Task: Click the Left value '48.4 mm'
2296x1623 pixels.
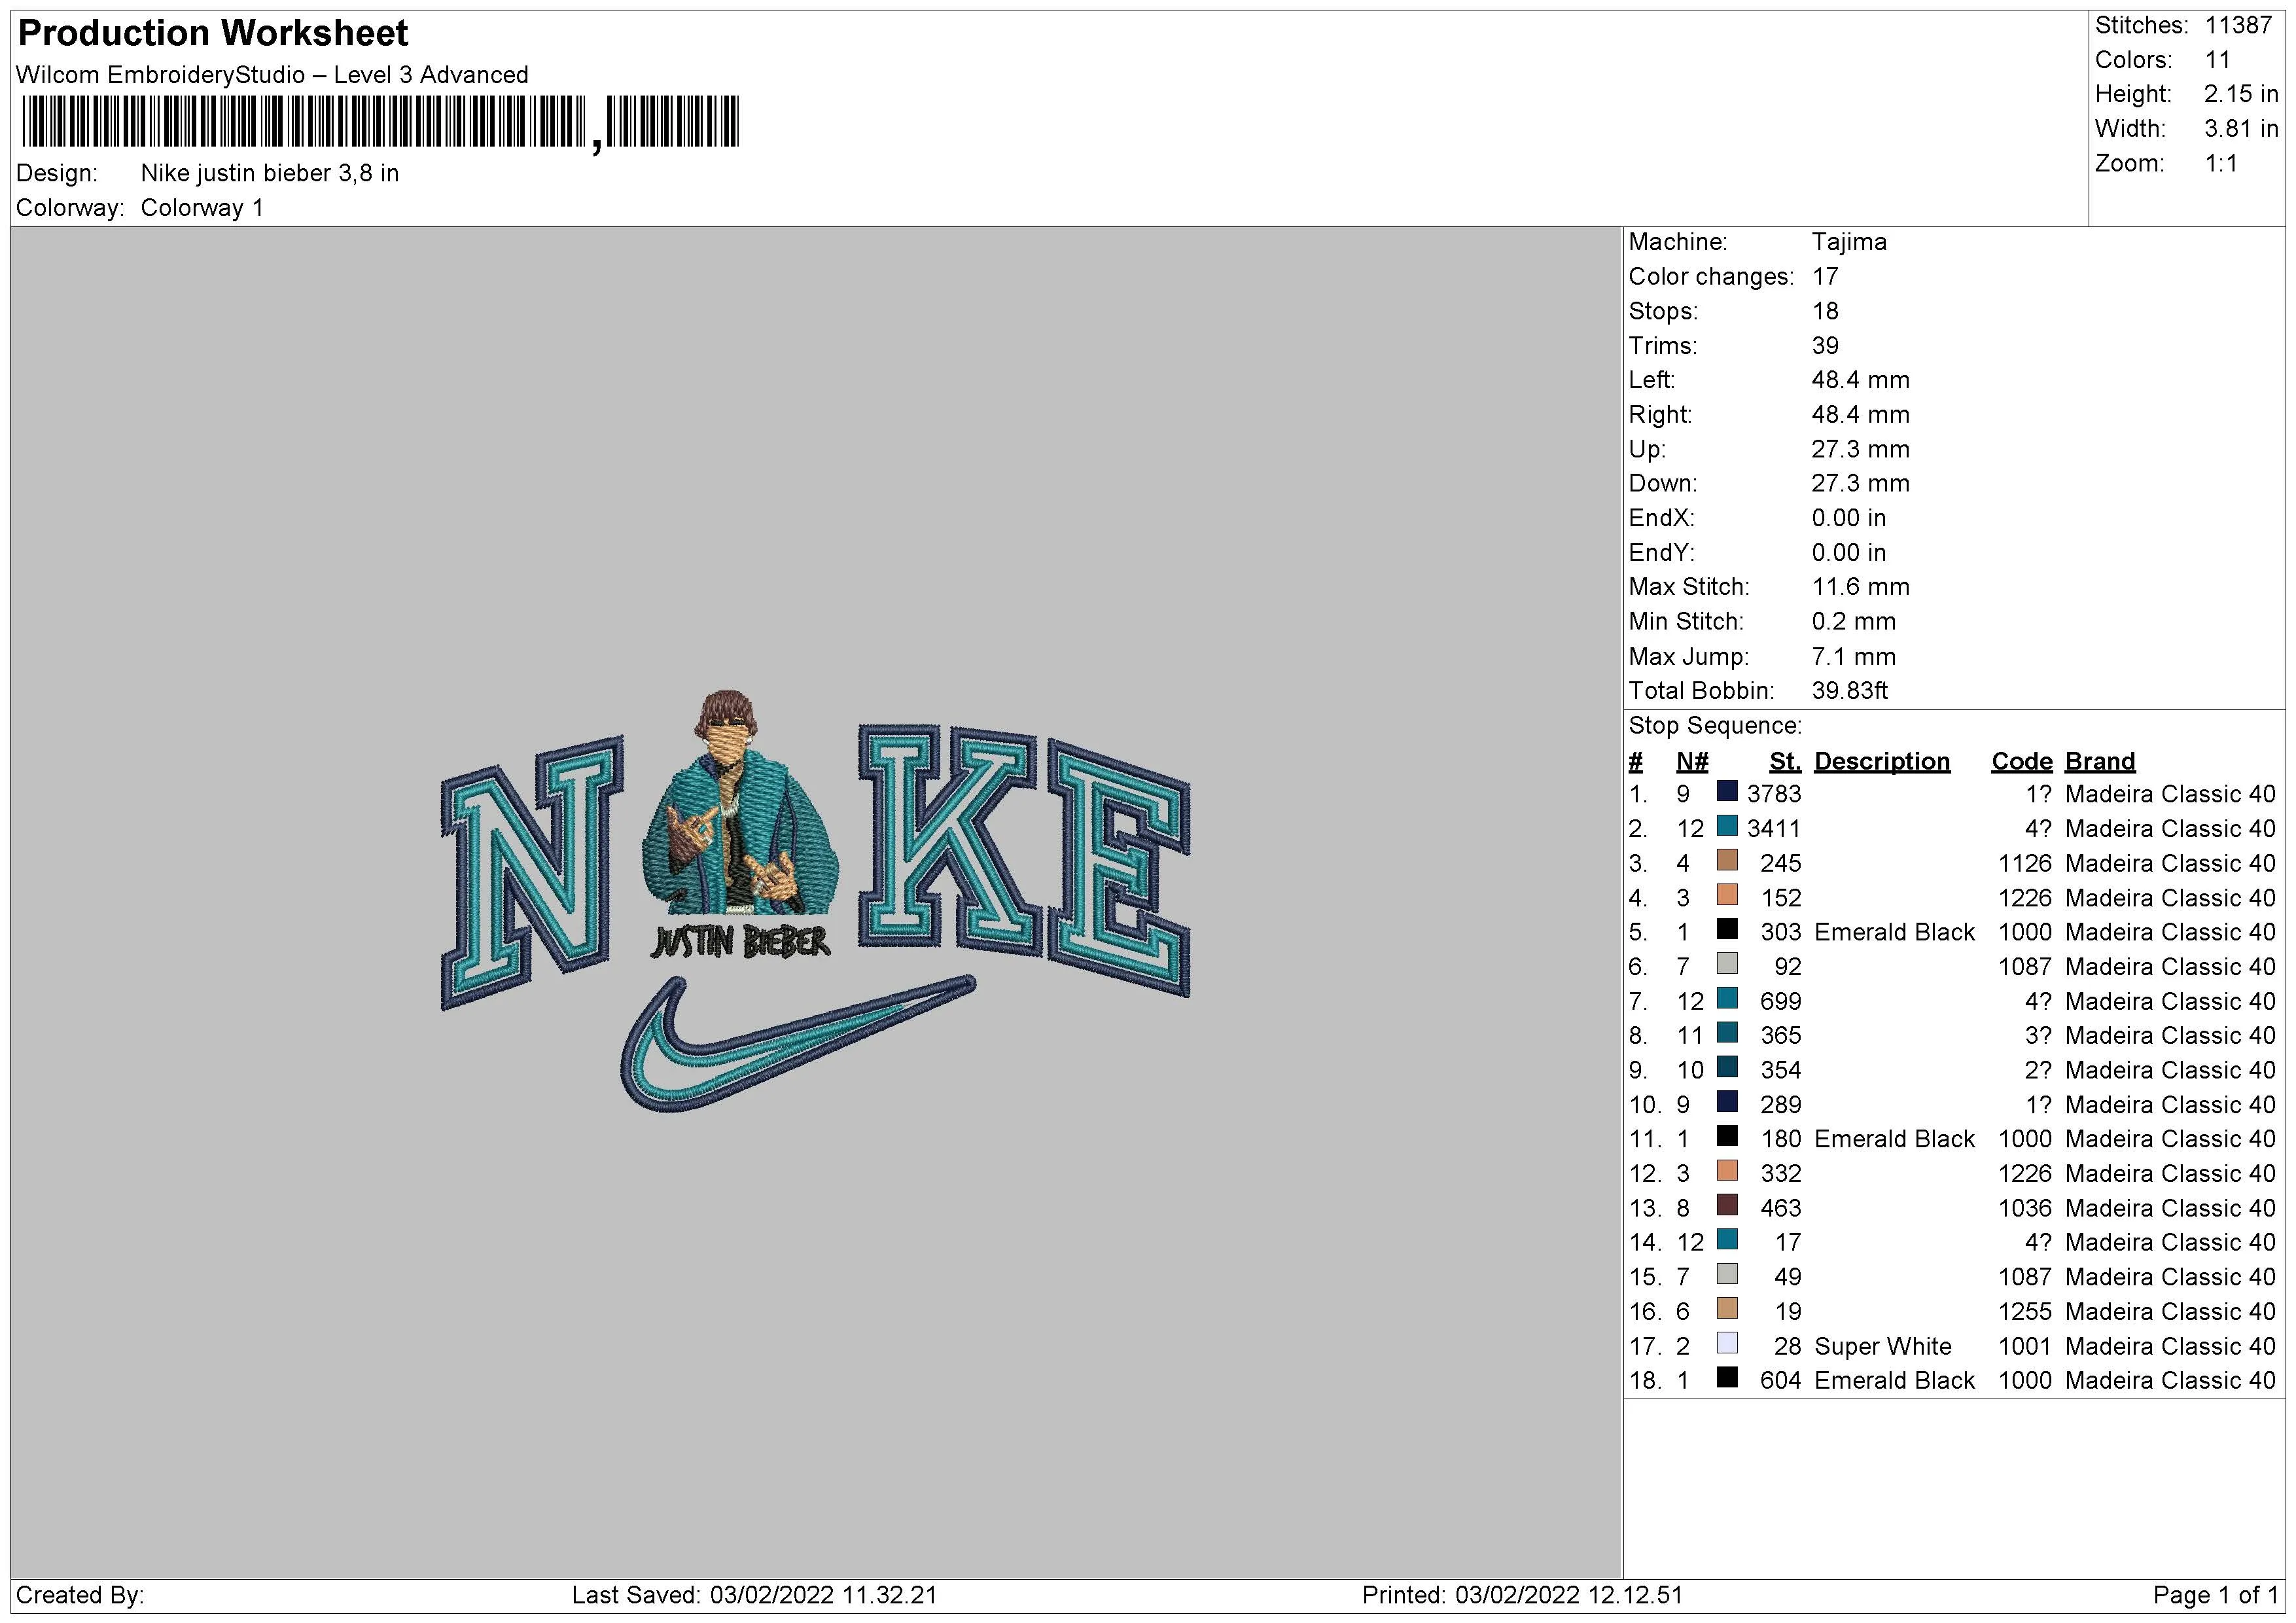Action: [1860, 380]
